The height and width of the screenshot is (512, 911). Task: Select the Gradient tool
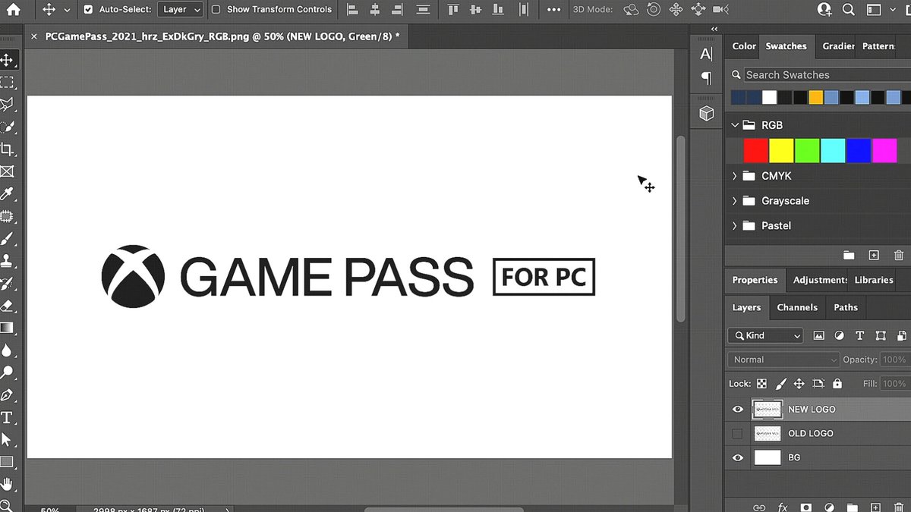pyautogui.click(x=7, y=328)
